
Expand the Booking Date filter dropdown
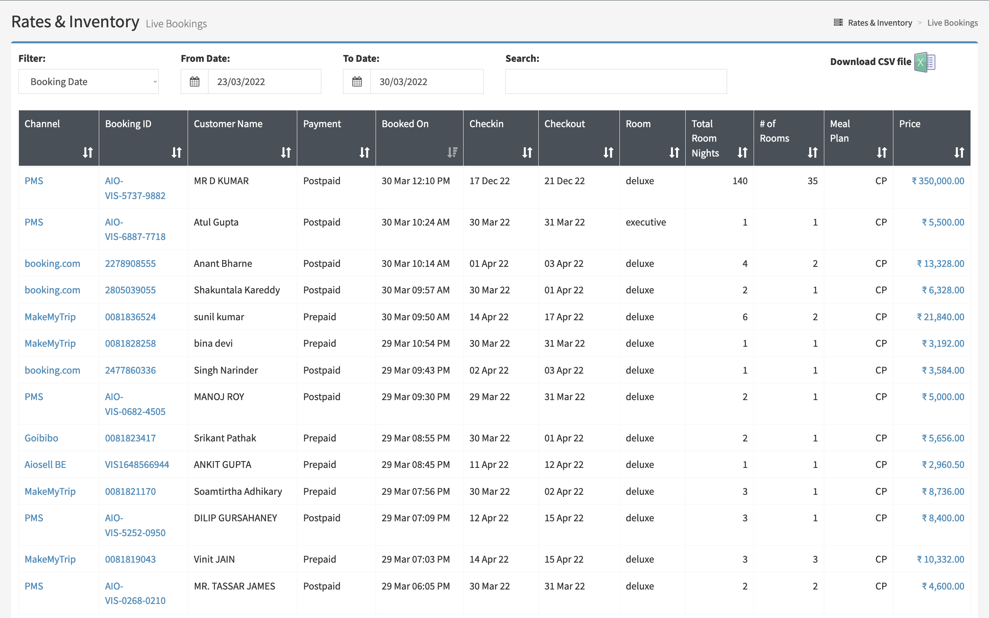(88, 82)
